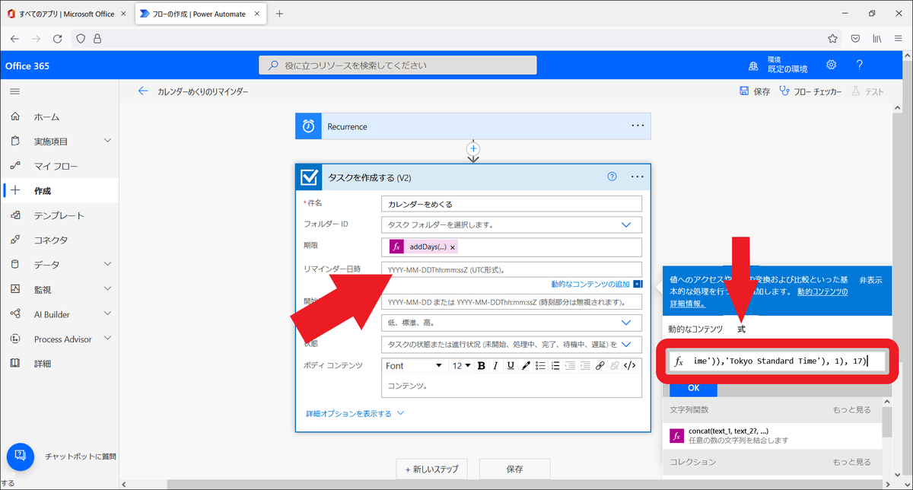Move the expression panel scrollbar

click(x=887, y=421)
